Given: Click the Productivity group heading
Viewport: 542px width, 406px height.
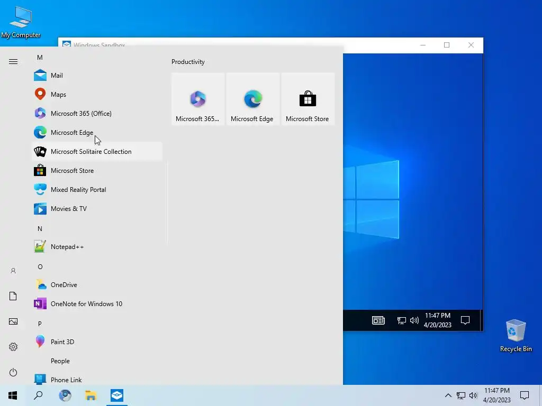Looking at the screenshot, I should click(188, 62).
